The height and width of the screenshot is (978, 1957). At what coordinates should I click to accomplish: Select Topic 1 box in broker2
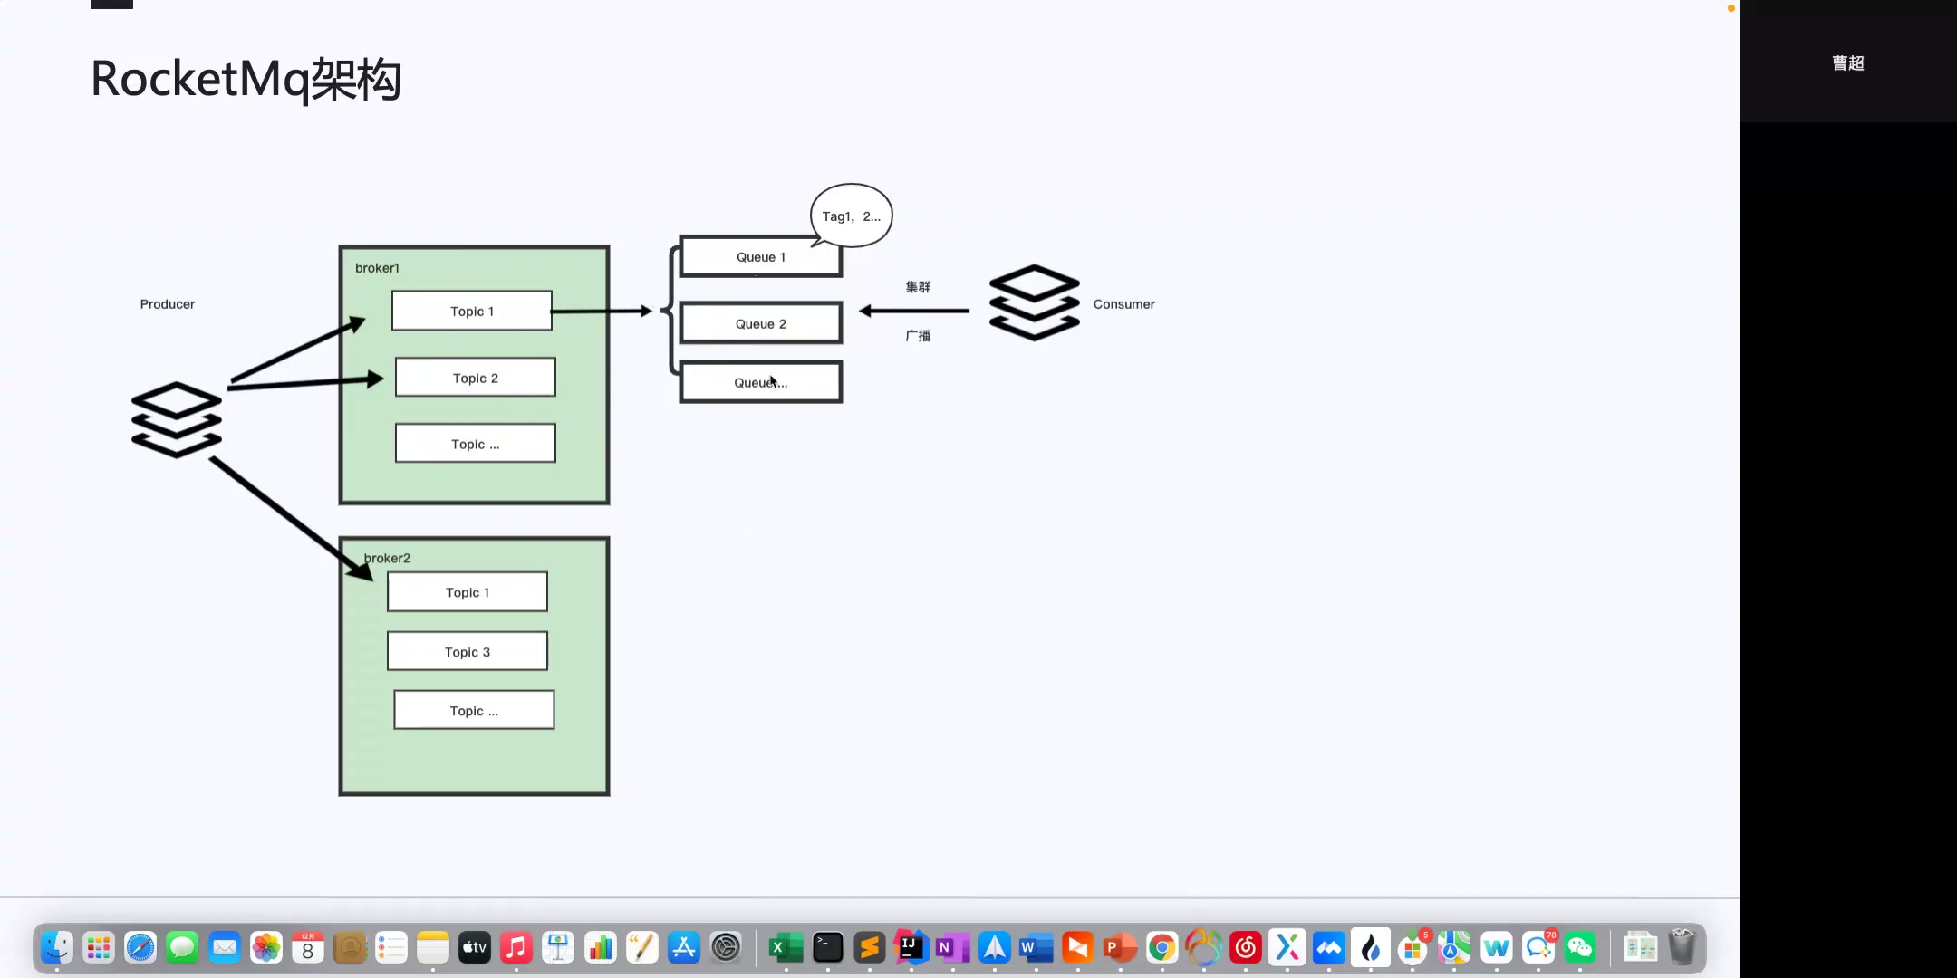(x=468, y=591)
